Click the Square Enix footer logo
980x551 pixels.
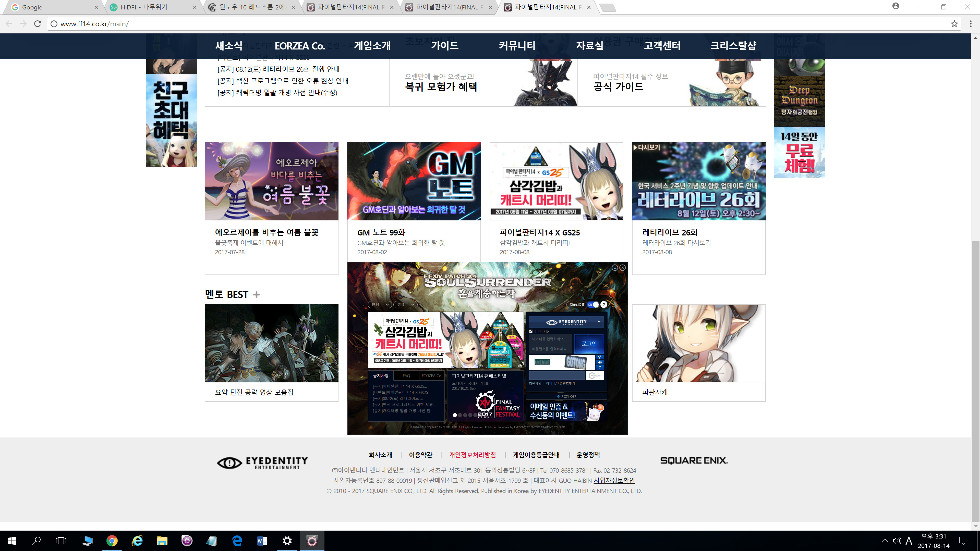(694, 460)
